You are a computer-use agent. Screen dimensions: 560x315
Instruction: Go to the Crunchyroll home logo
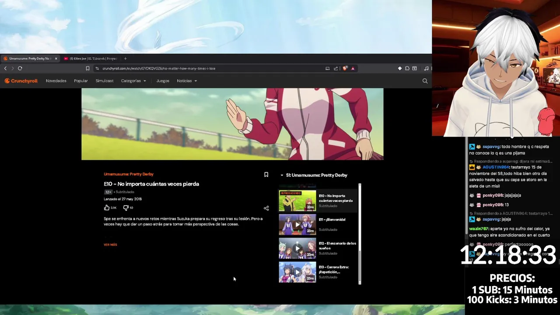pos(21,81)
